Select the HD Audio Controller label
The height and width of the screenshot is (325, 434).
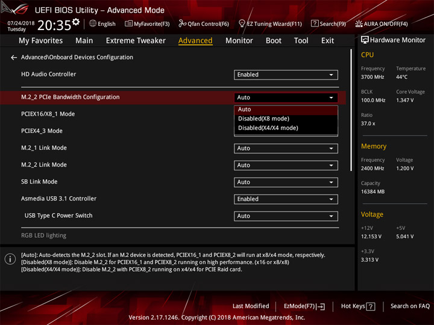click(x=48, y=75)
